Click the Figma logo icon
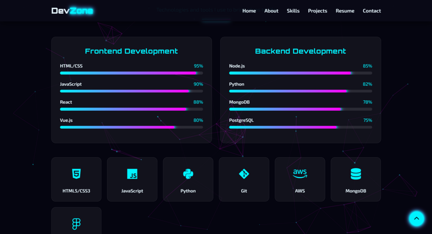Viewport: 432px width, 234px height. click(x=77, y=224)
